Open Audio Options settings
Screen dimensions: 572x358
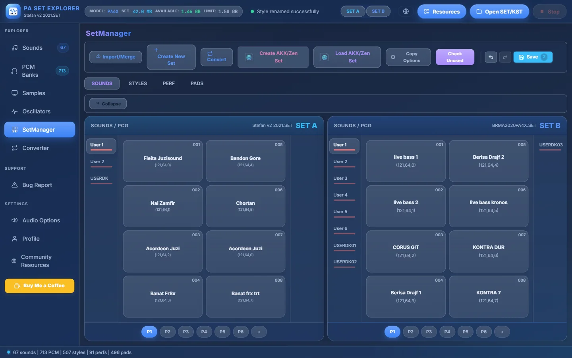pyautogui.click(x=40, y=220)
